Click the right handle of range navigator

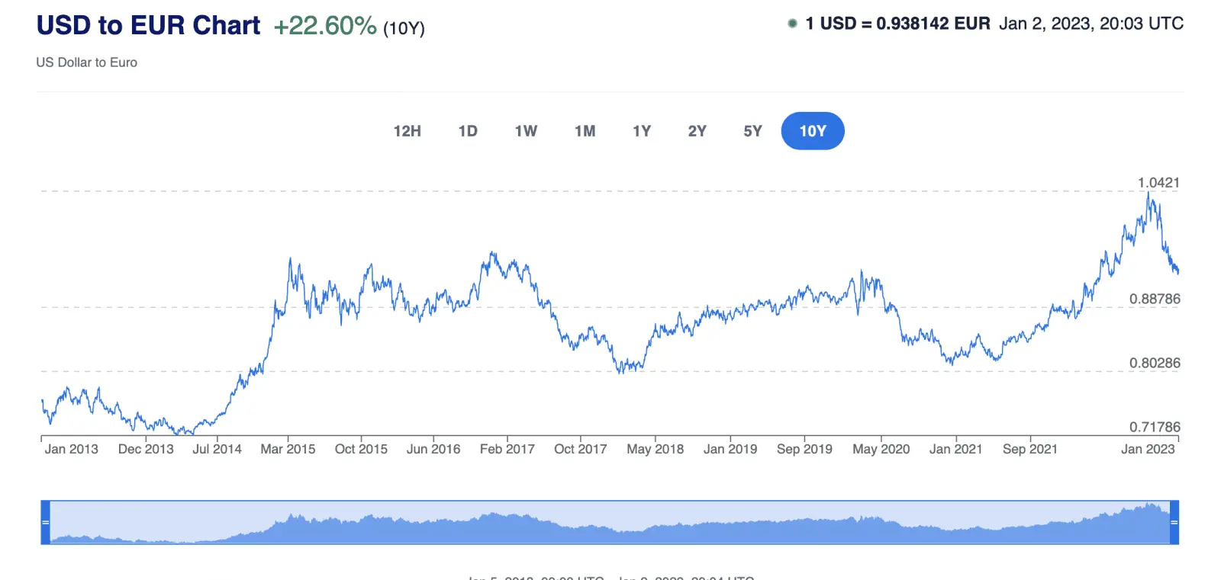click(x=1174, y=522)
